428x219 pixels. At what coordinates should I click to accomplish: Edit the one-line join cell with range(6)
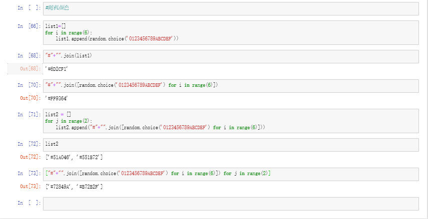click(230, 85)
